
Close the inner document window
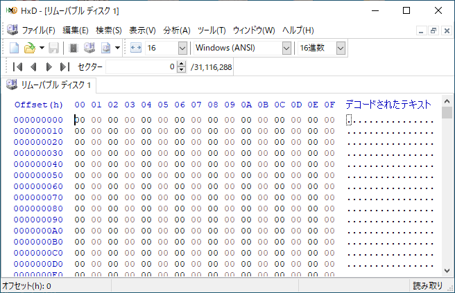[x=447, y=30]
